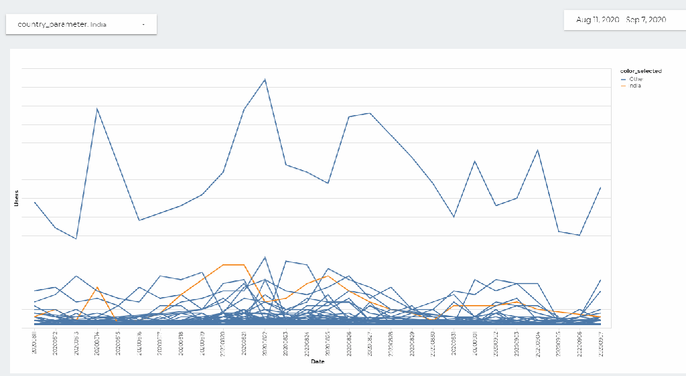Click the color_selected legend title
This screenshot has width=686, height=376.
tap(640, 71)
